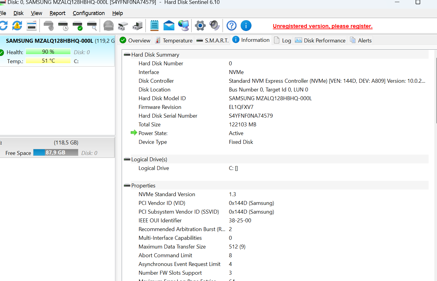The image size is (437, 281).
Task: Click the speaker sound icon
Action: click(214, 26)
